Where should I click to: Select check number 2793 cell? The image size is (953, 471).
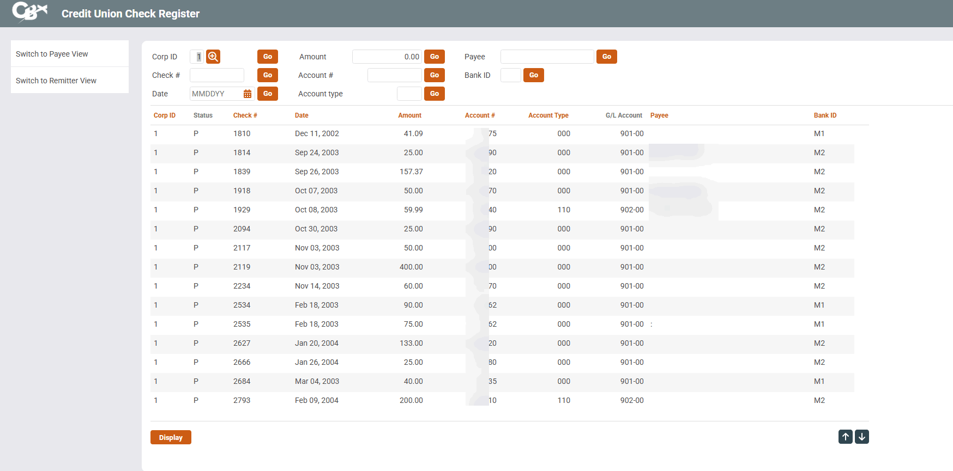(242, 400)
